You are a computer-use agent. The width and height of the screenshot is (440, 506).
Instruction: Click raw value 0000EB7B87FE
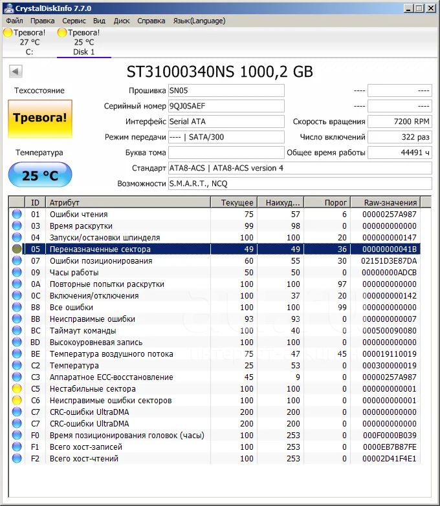[x=390, y=447]
